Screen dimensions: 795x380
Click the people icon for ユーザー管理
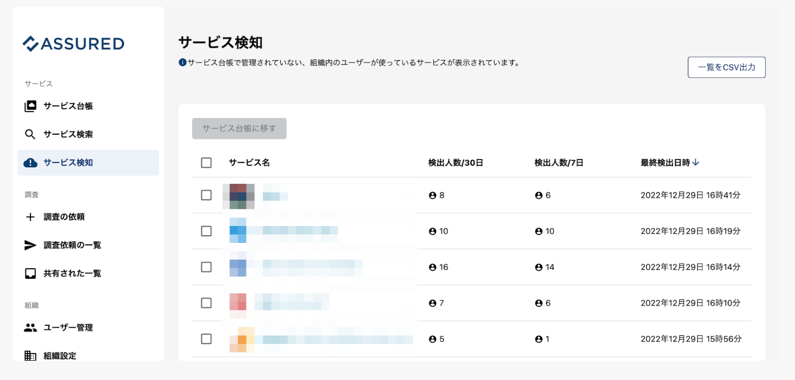pos(30,328)
